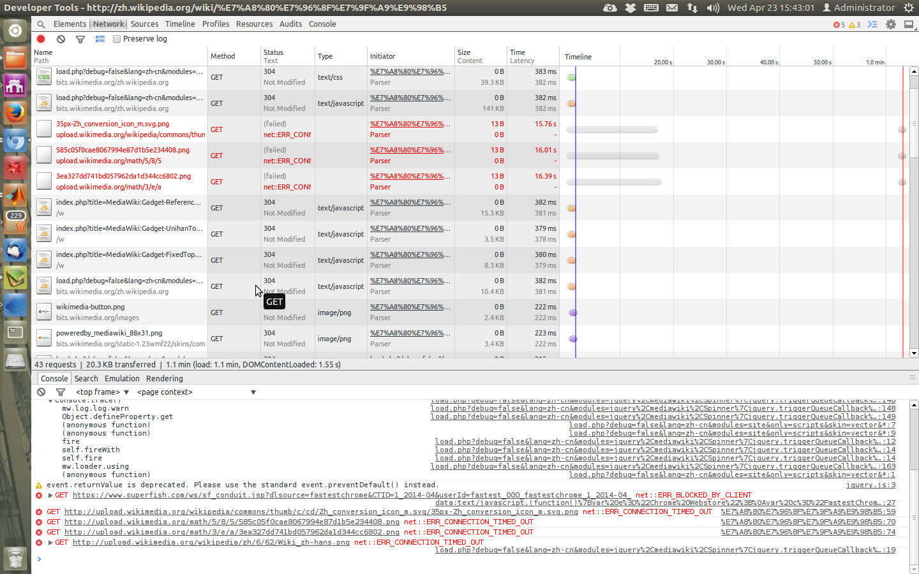Open the top Console panel tab

point(322,24)
